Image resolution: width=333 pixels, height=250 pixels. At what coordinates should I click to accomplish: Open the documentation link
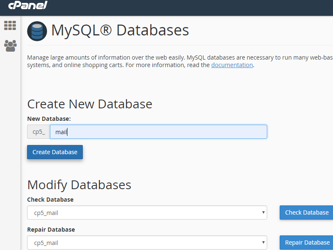231,65
